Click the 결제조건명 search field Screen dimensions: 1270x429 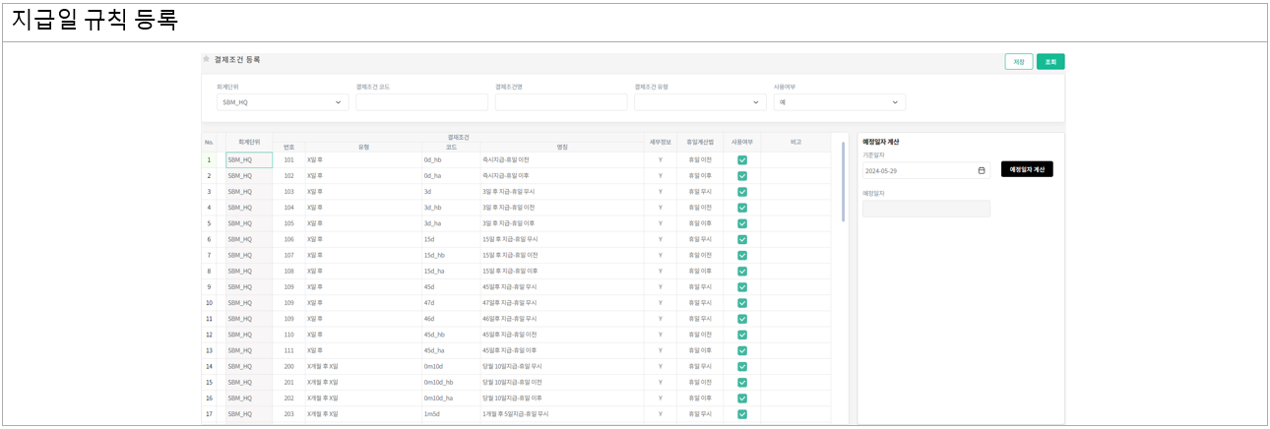click(561, 102)
